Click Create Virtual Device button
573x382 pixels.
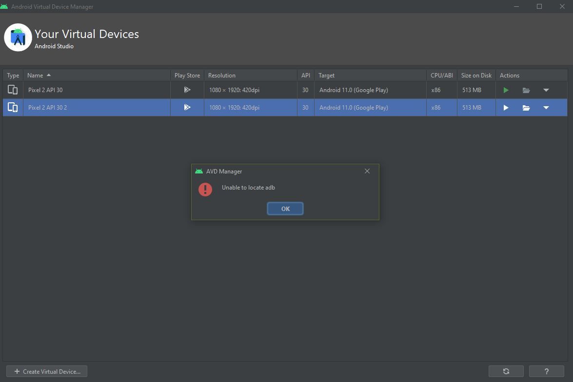click(47, 371)
